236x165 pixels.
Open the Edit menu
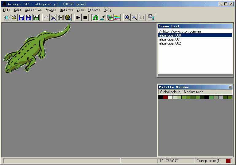17,10
